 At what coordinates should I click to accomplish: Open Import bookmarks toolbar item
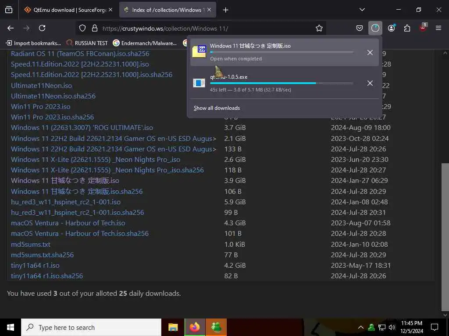pos(33,43)
